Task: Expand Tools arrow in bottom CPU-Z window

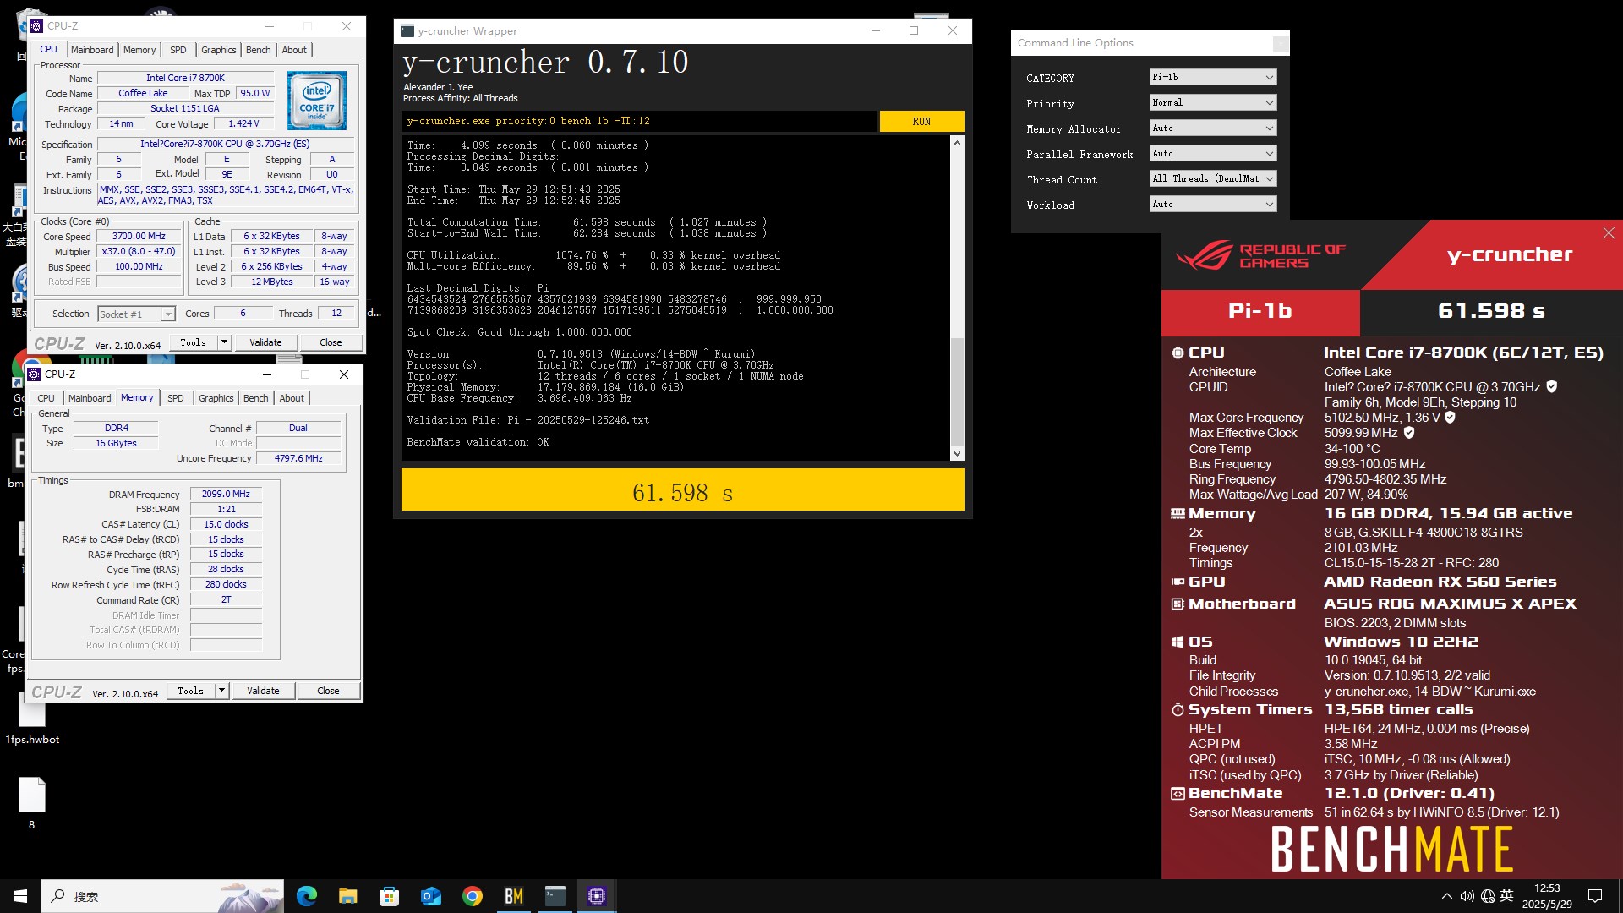Action: click(x=221, y=691)
